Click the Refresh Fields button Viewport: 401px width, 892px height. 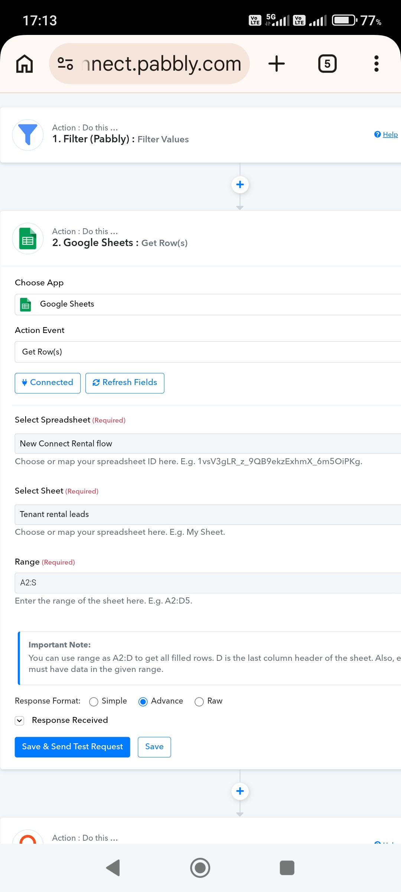point(125,383)
